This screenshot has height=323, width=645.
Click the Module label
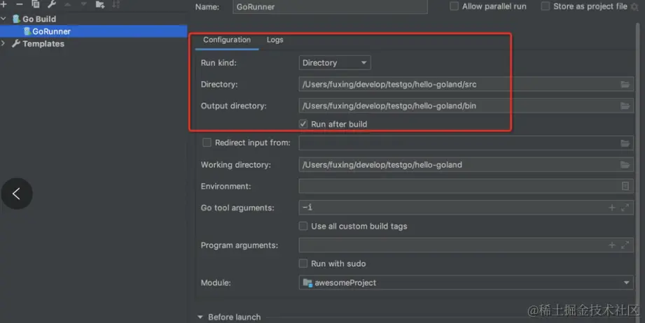(216, 282)
